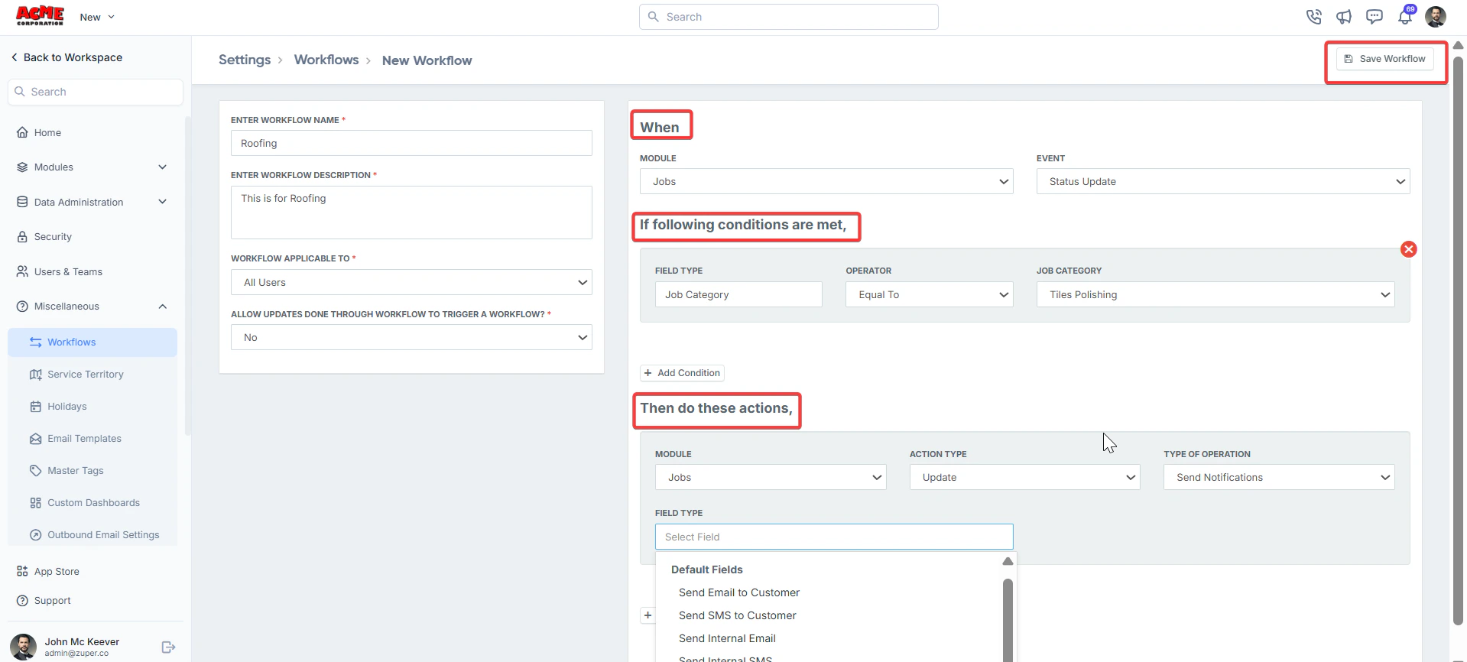The height and width of the screenshot is (662, 1467).
Task: Click the Security lock icon
Action: click(x=22, y=237)
